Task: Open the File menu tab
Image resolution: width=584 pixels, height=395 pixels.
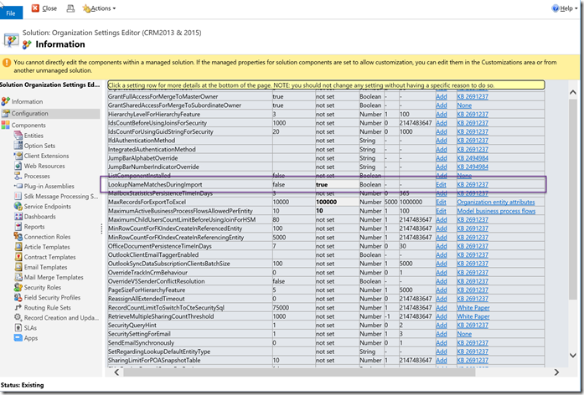Action: (x=11, y=13)
